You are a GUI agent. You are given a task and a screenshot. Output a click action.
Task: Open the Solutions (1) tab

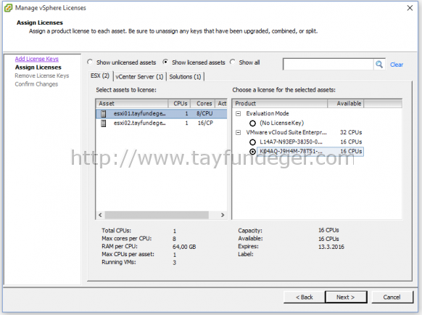[x=185, y=77]
